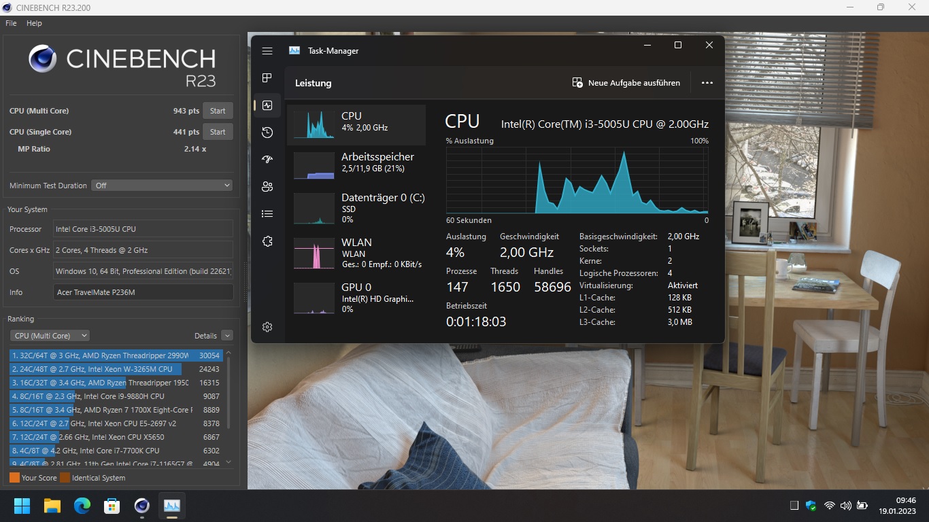Click the clock showing 09:46
This screenshot has height=522, width=929.
click(906, 500)
